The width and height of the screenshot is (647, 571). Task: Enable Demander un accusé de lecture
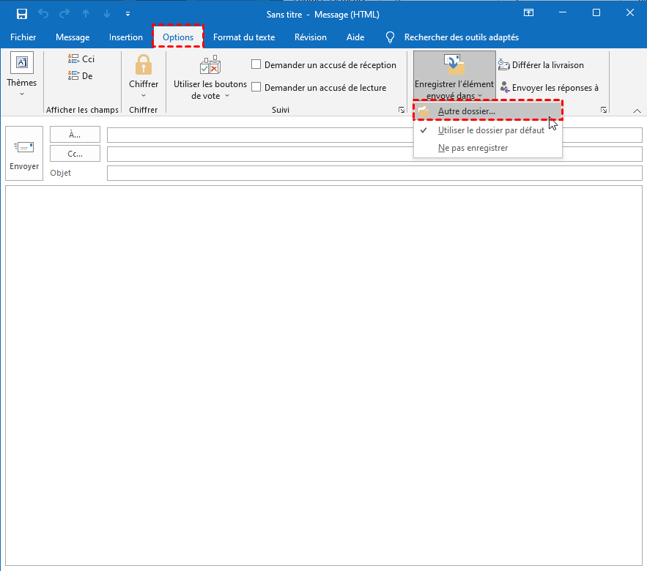[256, 88]
